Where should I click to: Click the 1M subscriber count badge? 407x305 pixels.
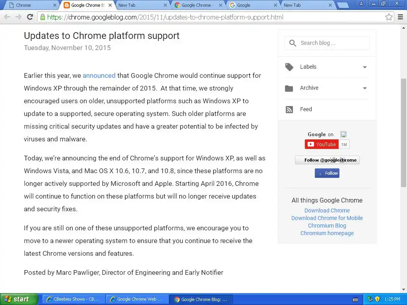click(x=344, y=145)
